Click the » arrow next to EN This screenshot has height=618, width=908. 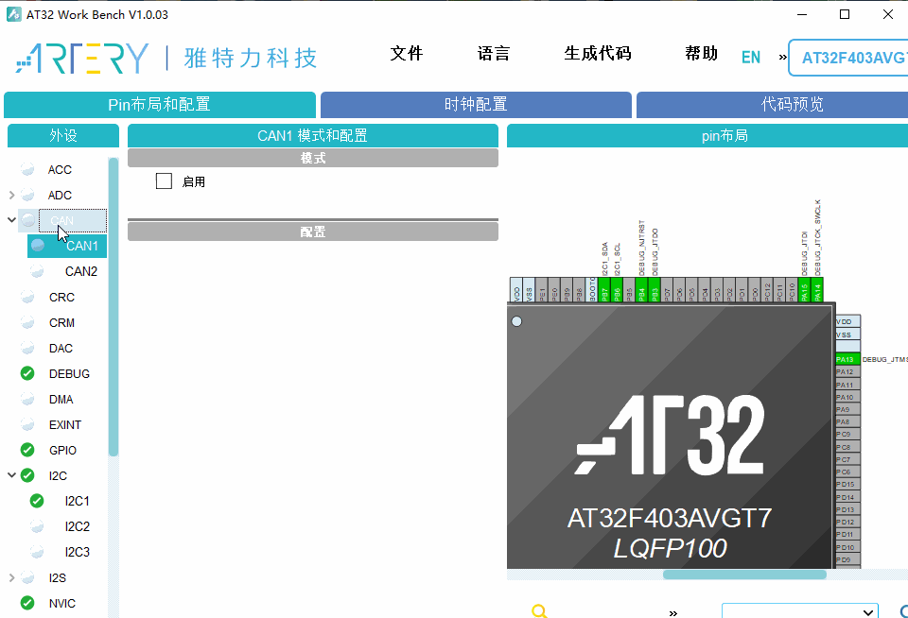[x=782, y=58]
